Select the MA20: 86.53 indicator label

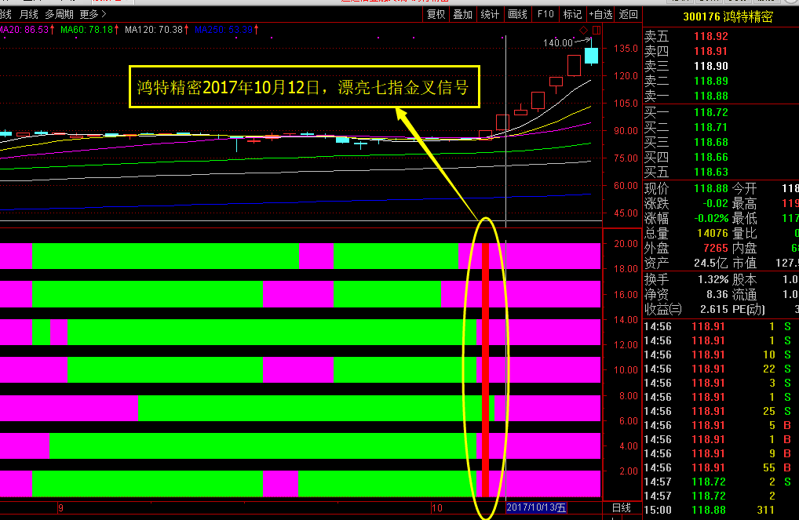(x=27, y=30)
